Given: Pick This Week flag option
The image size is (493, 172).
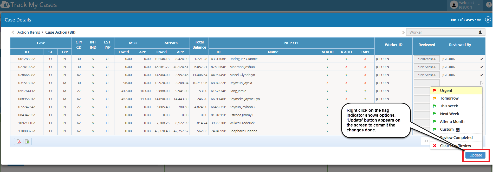Looking at the screenshot, I should click(x=456, y=106).
